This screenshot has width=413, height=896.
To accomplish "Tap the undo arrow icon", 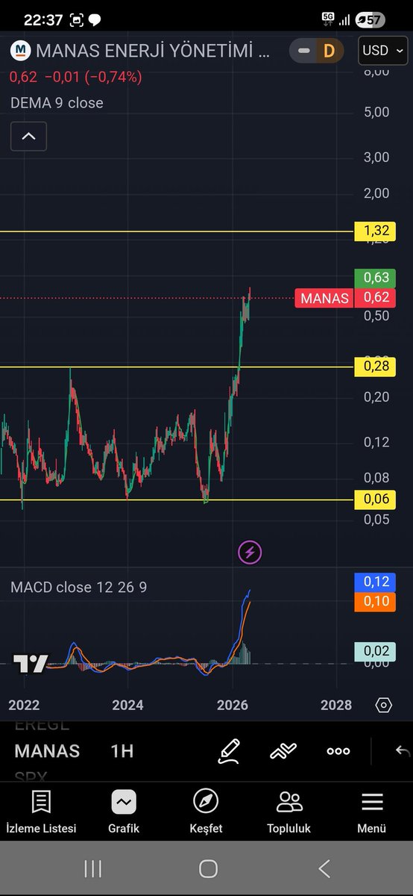I will pos(403,751).
